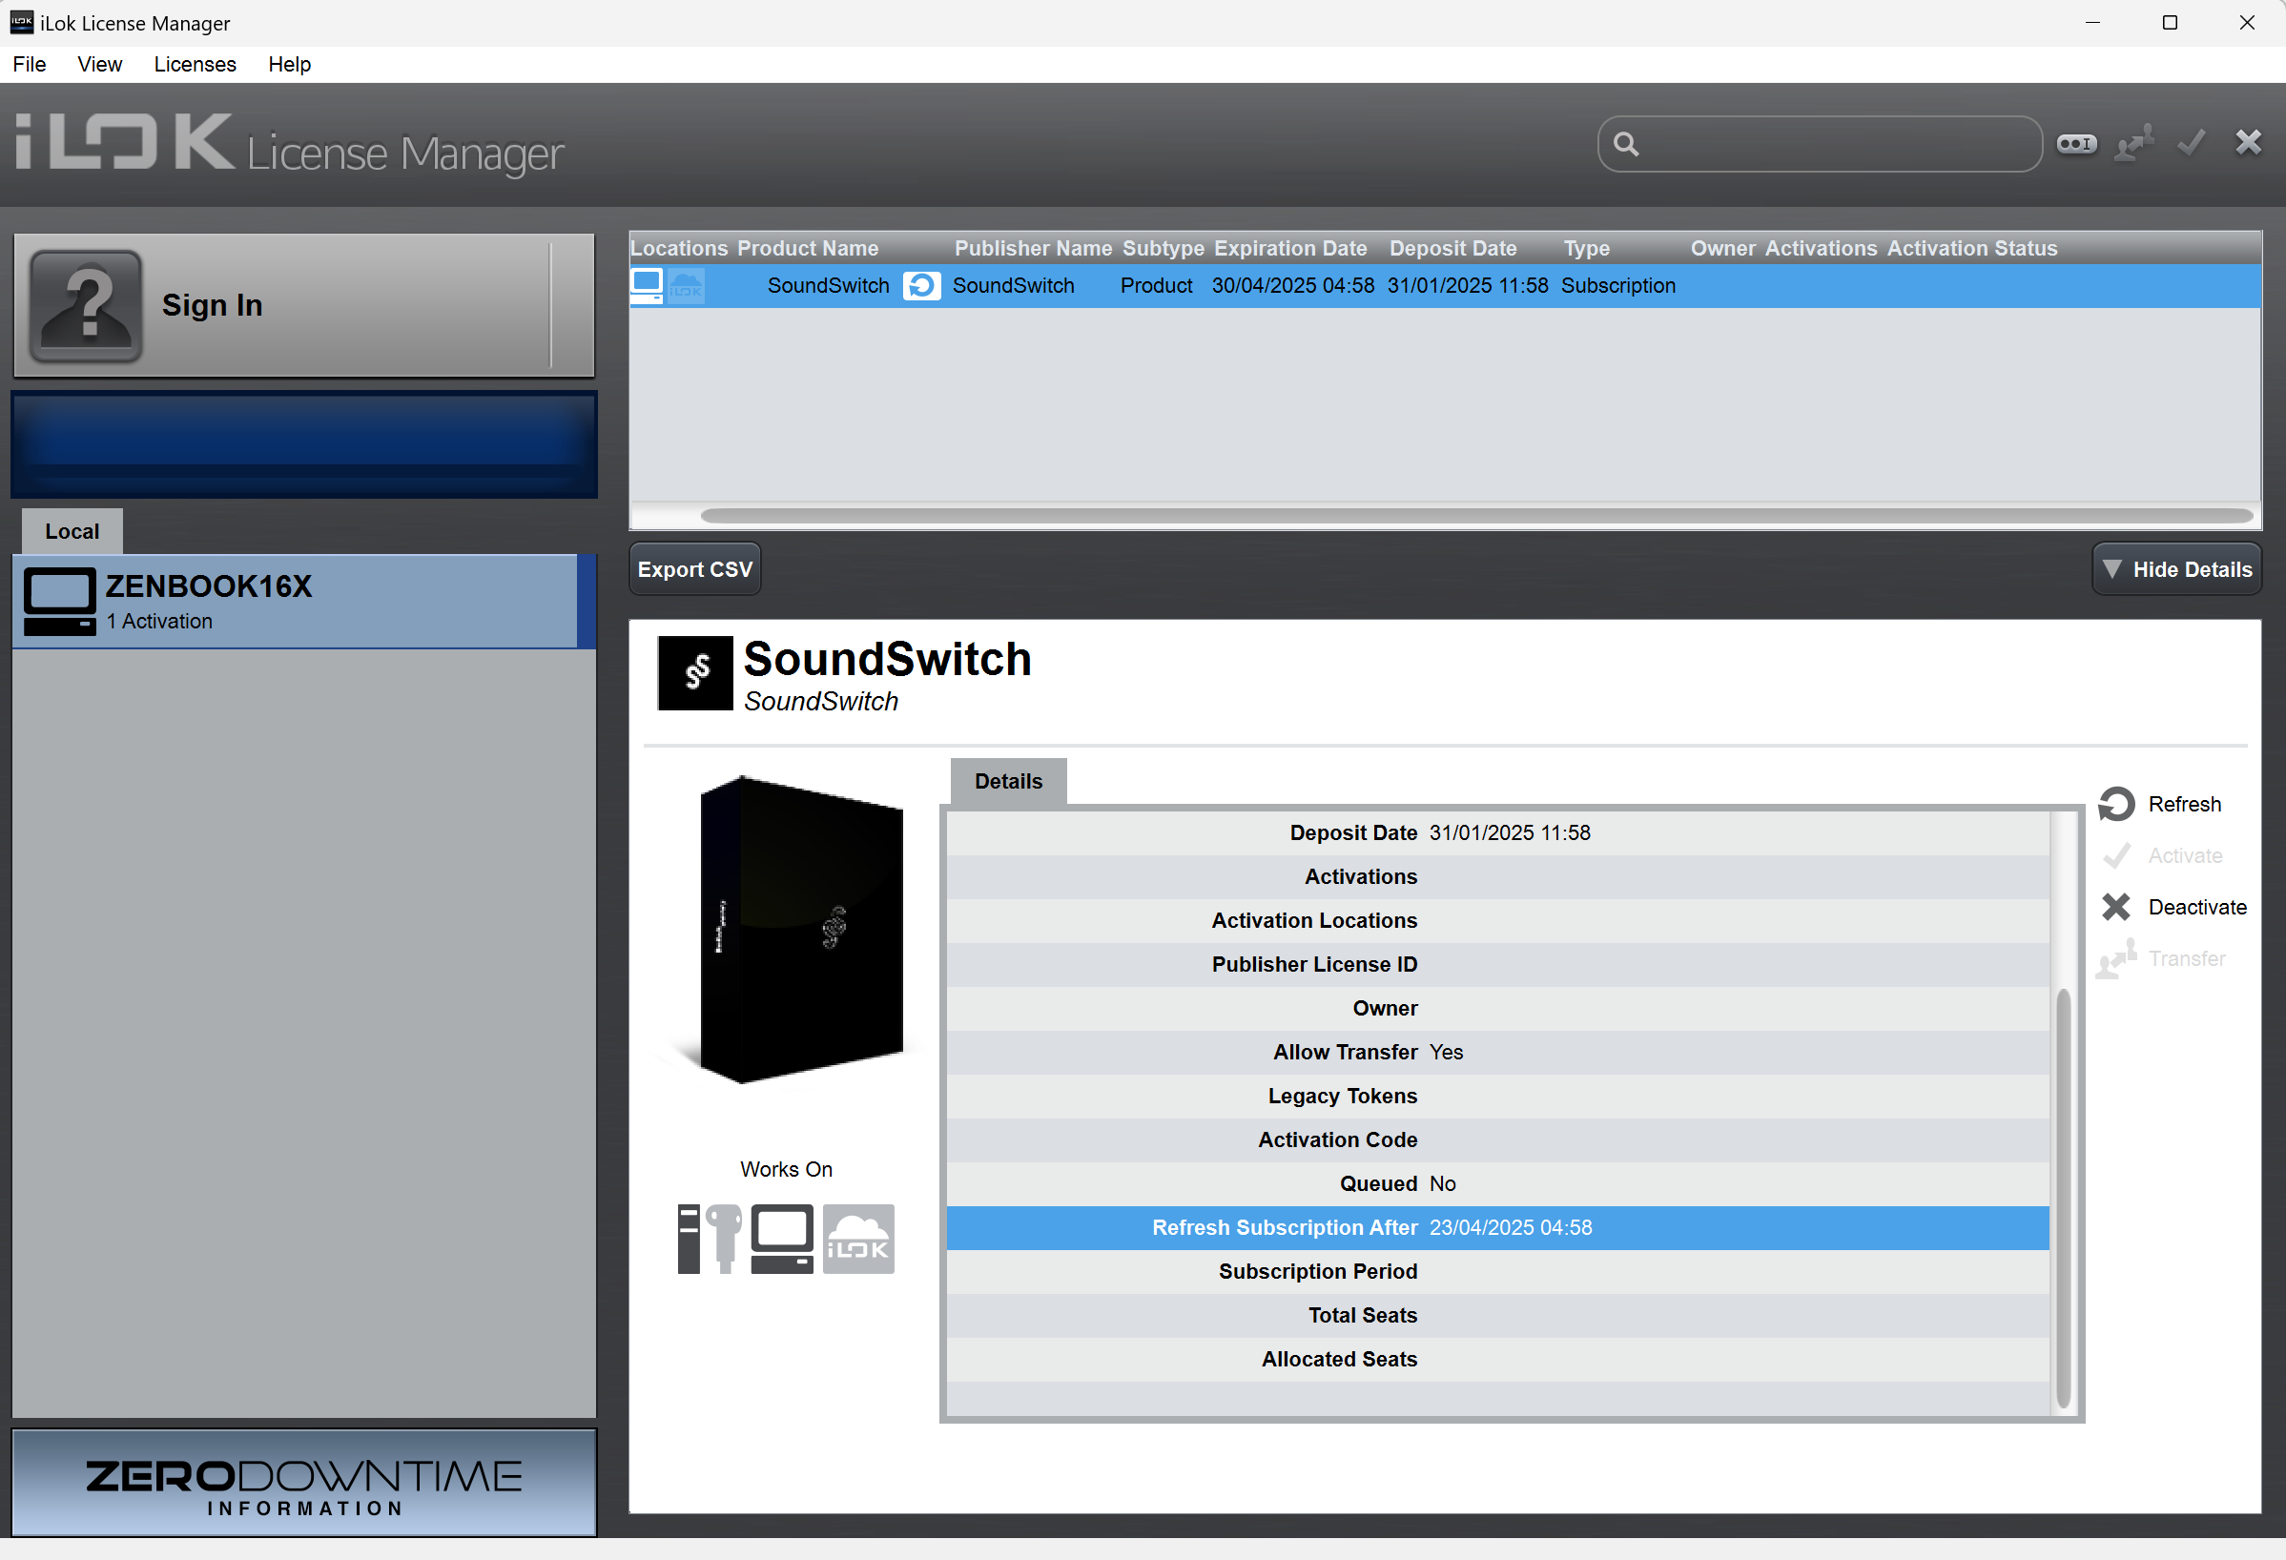Select the Activation Code row
The height and width of the screenshot is (1560, 2286).
click(1497, 1140)
